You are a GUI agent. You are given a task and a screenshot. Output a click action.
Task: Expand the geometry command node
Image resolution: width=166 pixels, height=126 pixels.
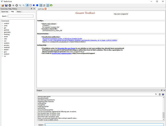click(2, 32)
